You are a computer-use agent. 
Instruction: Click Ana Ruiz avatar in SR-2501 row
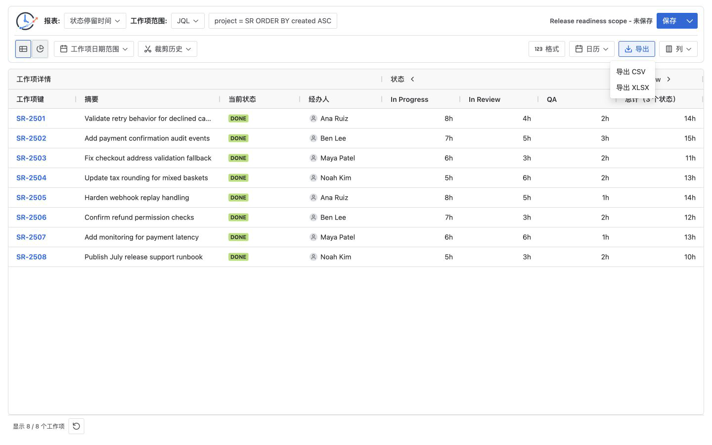(313, 119)
